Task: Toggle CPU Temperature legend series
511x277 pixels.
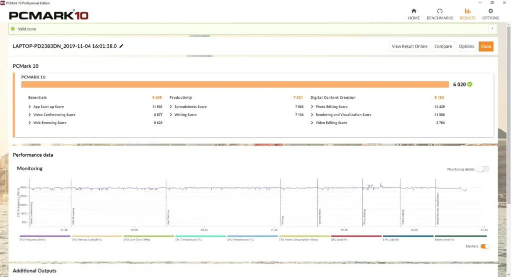Action: point(201,238)
